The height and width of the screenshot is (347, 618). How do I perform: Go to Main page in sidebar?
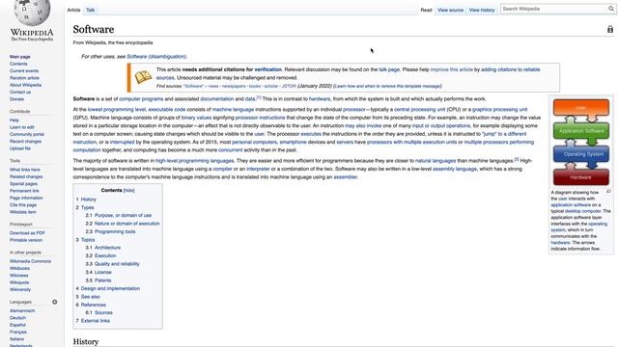[19, 57]
